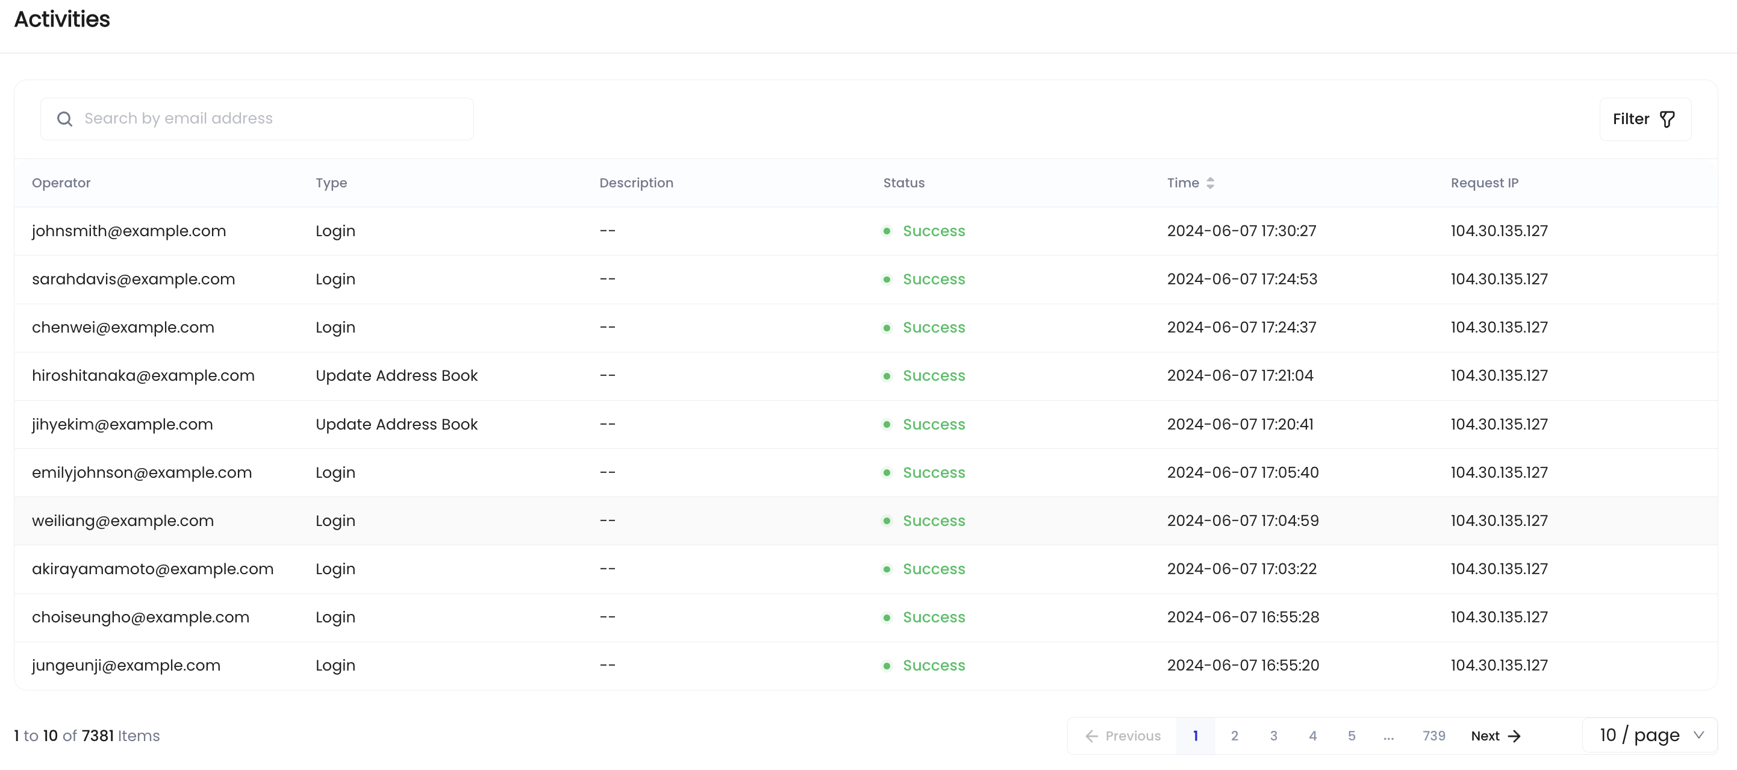Select jihyekim@example.com operator
The height and width of the screenshot is (770, 1737).
point(122,425)
